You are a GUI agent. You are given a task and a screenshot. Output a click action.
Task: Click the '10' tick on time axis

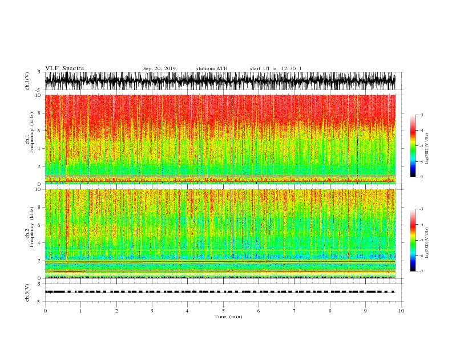401,311
